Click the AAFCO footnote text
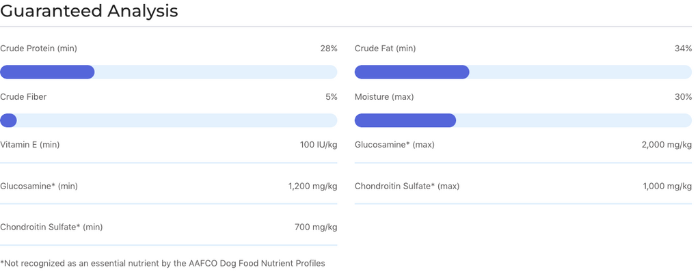700x276 pixels. (163, 263)
